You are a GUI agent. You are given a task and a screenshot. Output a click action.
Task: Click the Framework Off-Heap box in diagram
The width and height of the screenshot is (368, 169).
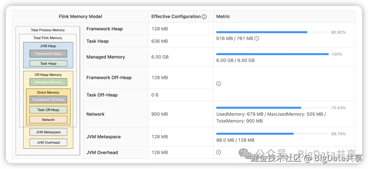tap(48, 99)
